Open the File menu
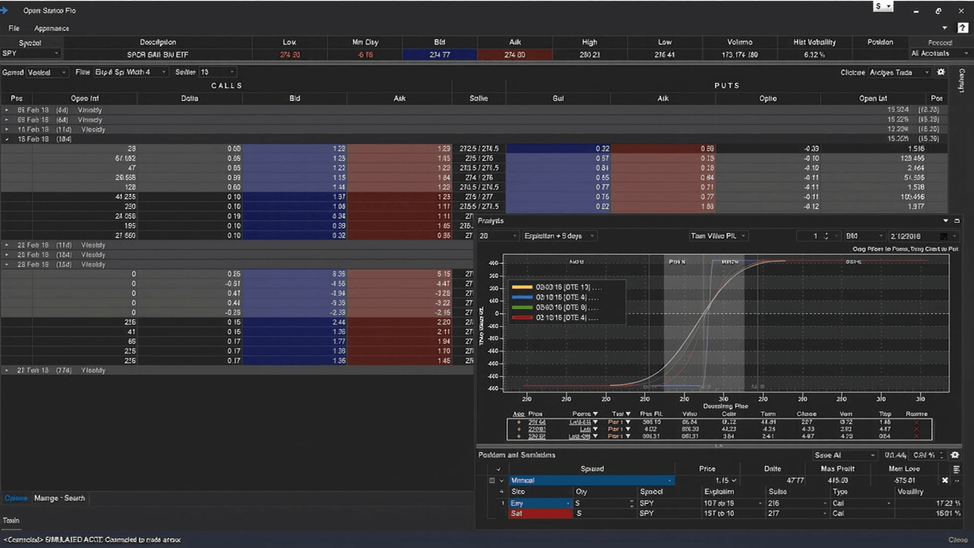Viewport: 974px width, 548px height. click(x=14, y=28)
